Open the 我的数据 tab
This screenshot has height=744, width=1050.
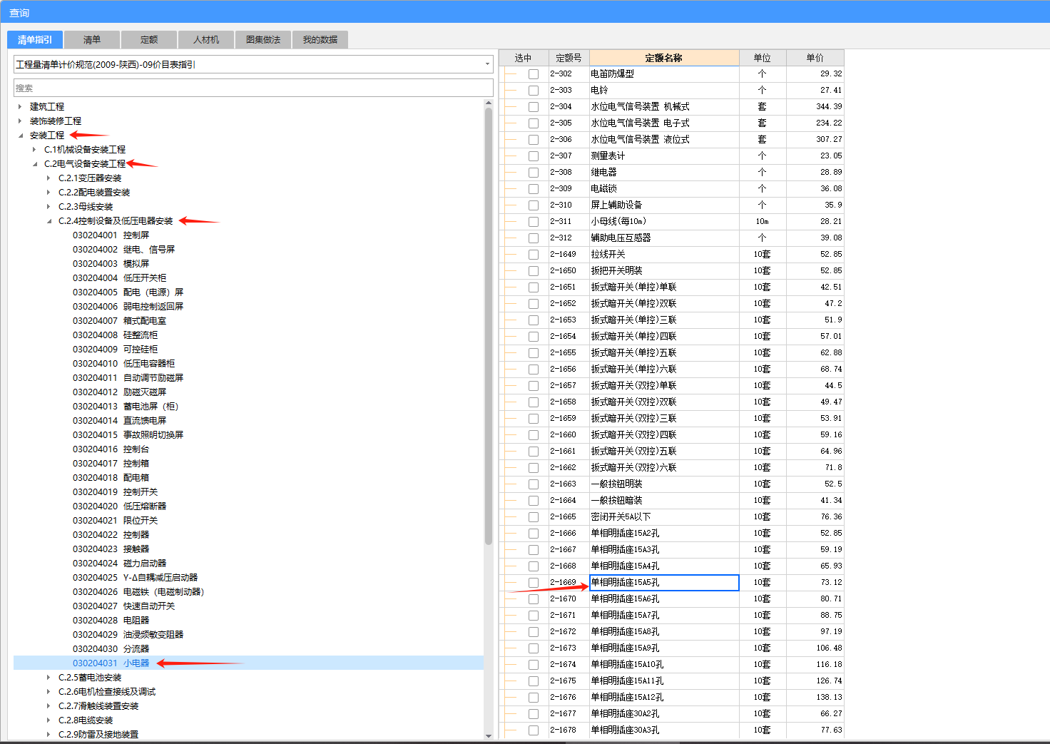[x=320, y=40]
